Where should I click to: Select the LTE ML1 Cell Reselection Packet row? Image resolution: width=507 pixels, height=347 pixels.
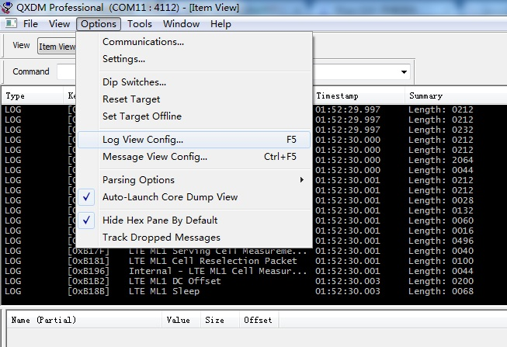(253, 261)
